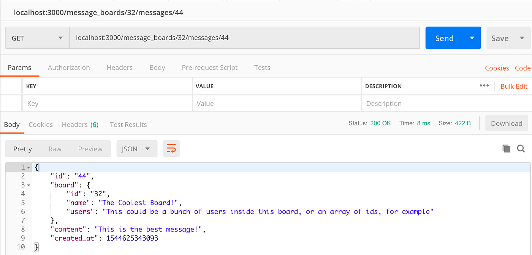The width and height of the screenshot is (532, 255).
Task: Switch response view to Preview
Action: point(90,148)
